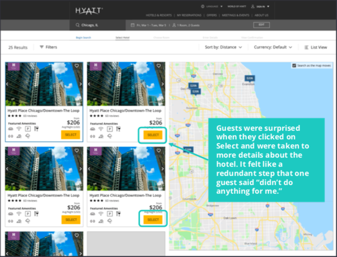
Task: Click the star rating in the blue-outlined card
Action: [x=14, y=116]
